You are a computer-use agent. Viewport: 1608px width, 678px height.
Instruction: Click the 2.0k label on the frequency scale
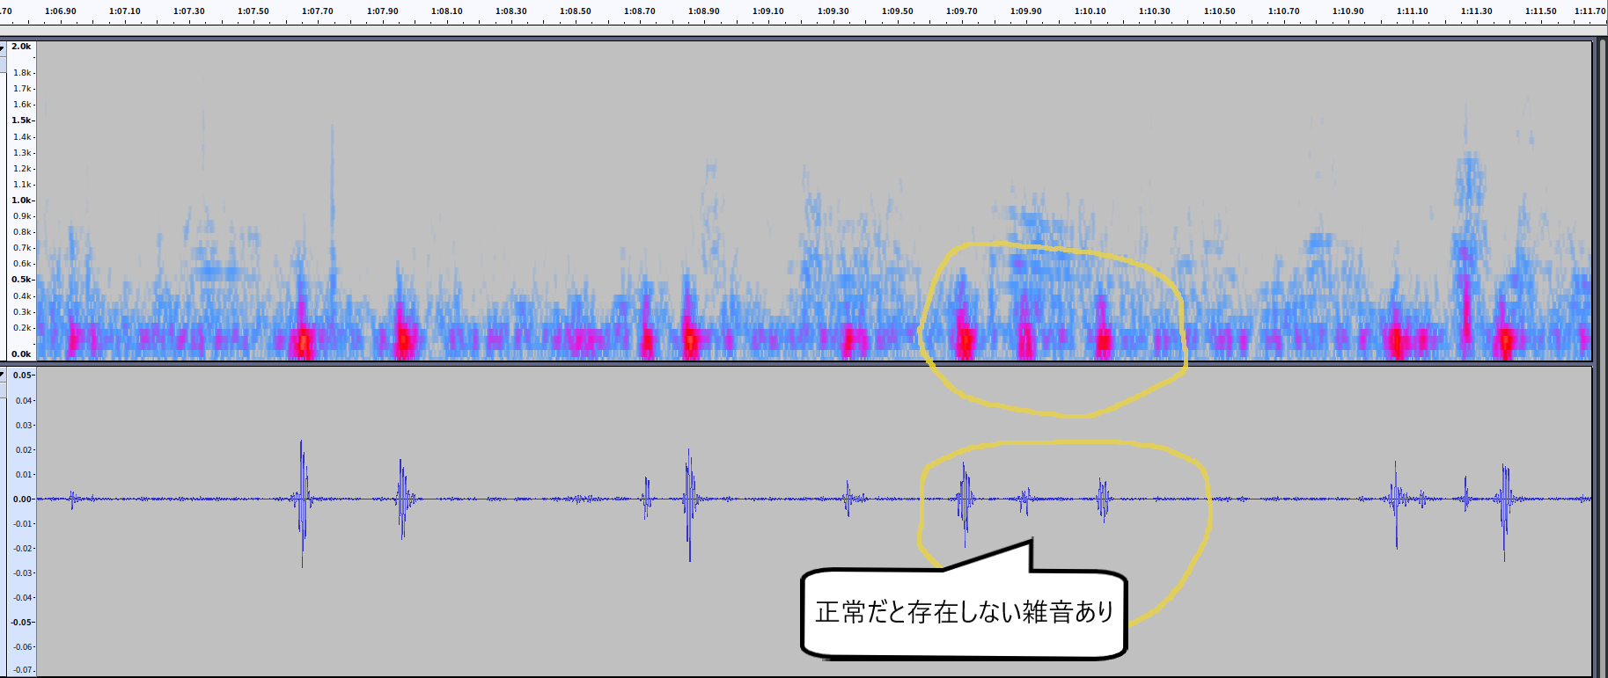point(21,47)
